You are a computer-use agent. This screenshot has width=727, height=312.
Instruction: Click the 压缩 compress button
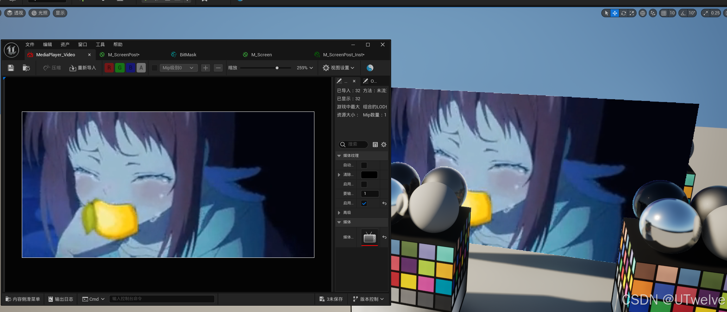pos(52,68)
